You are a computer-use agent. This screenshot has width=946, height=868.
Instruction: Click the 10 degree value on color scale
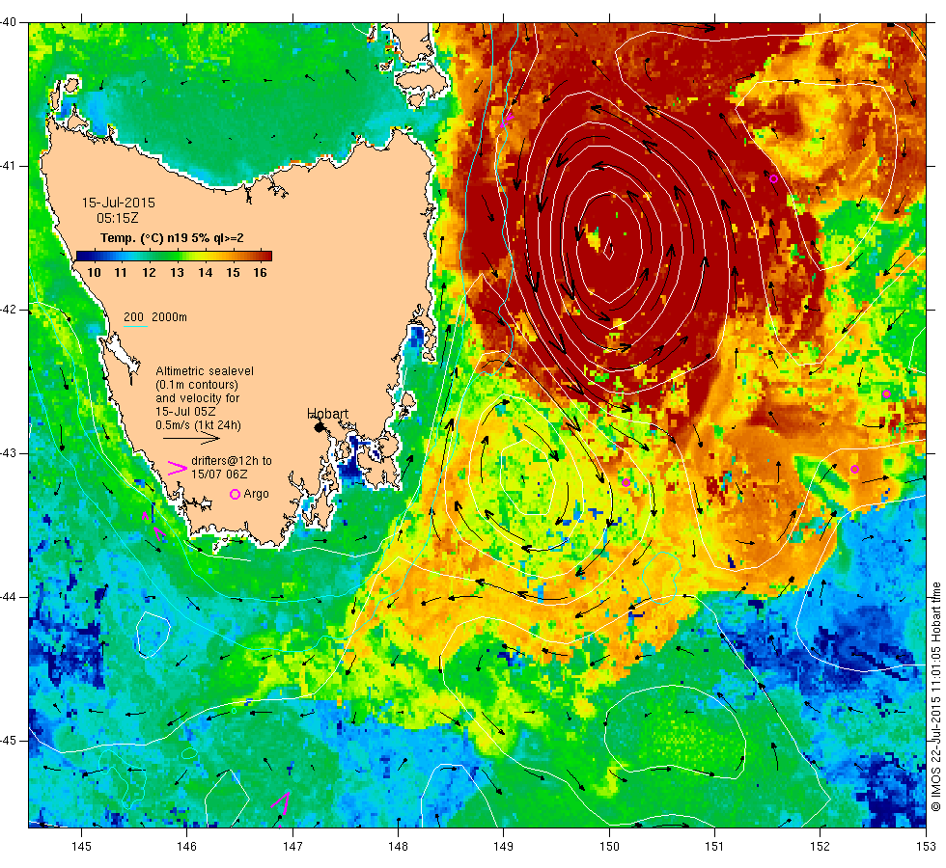point(95,272)
